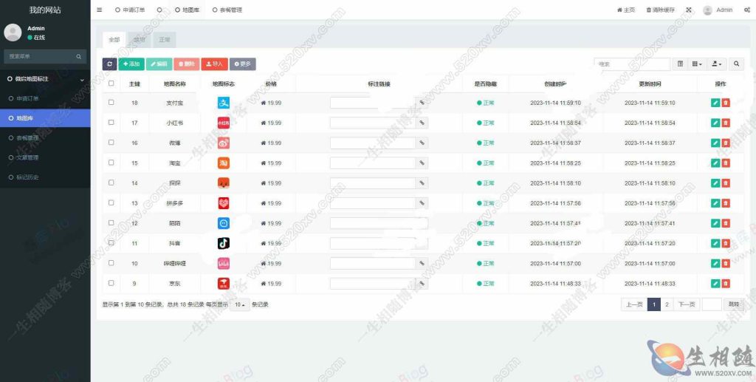Open 申请订单 in the sidebar

tap(45, 98)
